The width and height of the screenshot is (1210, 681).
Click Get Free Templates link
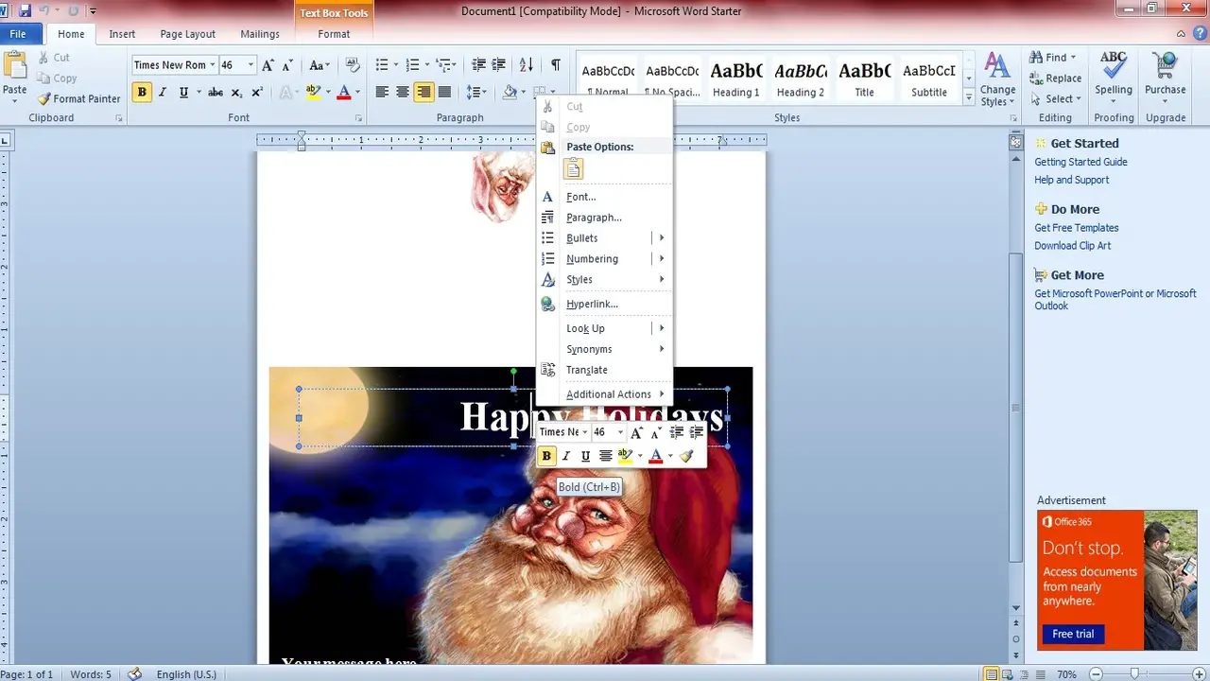(x=1077, y=228)
